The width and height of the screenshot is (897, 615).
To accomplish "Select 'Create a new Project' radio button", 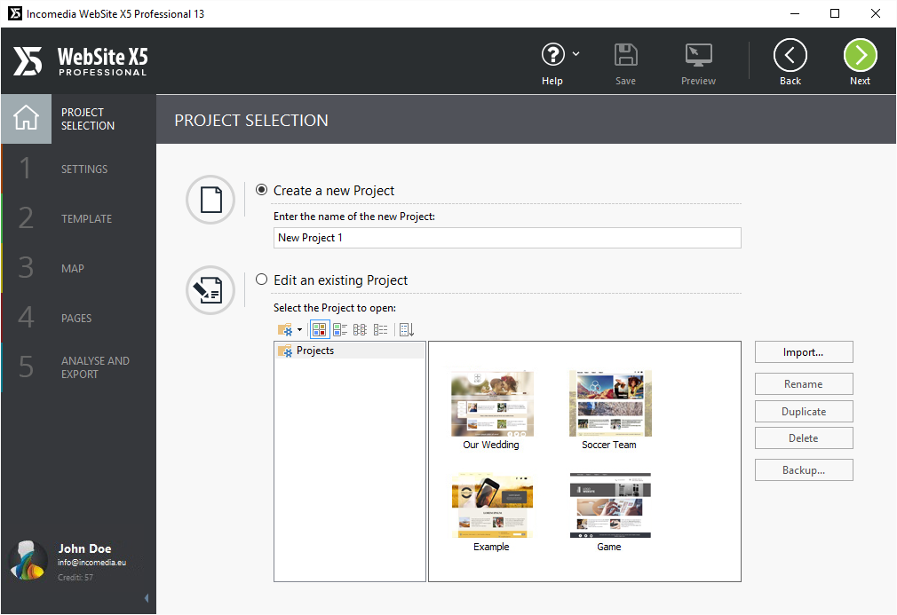I will [261, 190].
